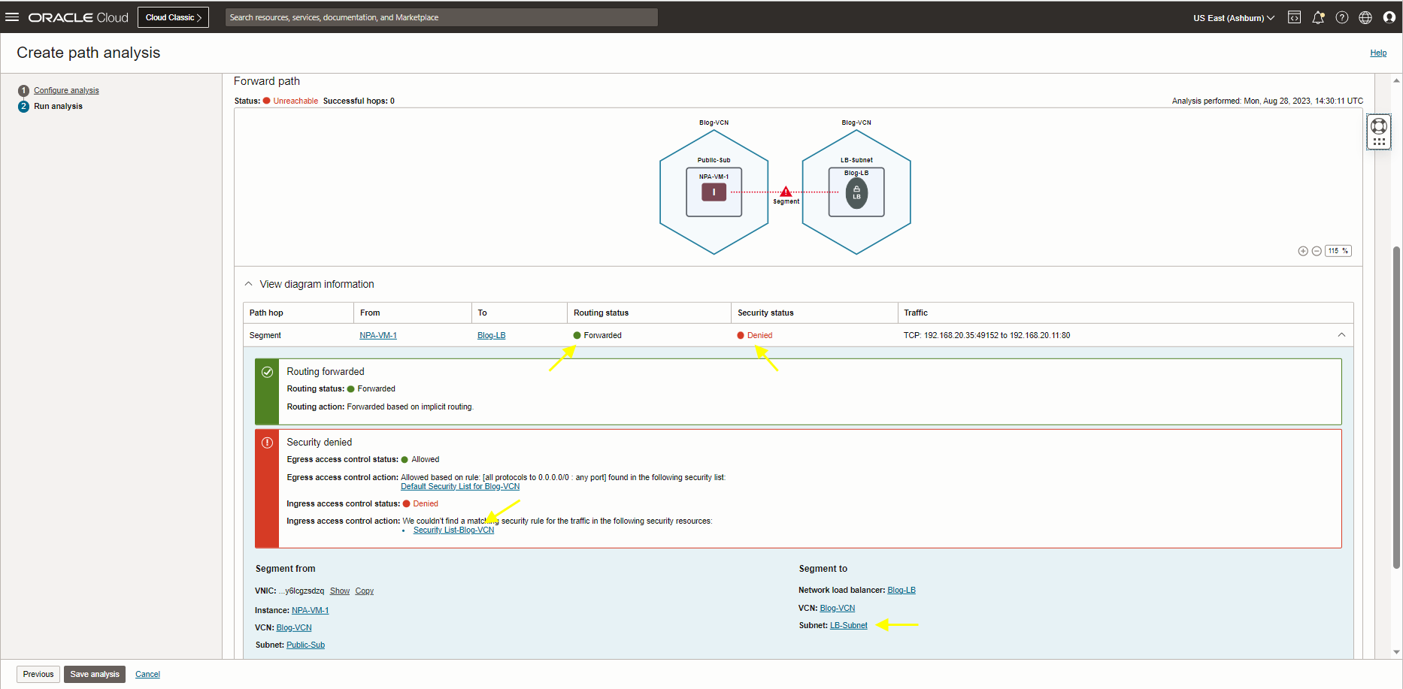The width and height of the screenshot is (1403, 689).
Task: Click the help question mark icon
Action: tap(1342, 17)
